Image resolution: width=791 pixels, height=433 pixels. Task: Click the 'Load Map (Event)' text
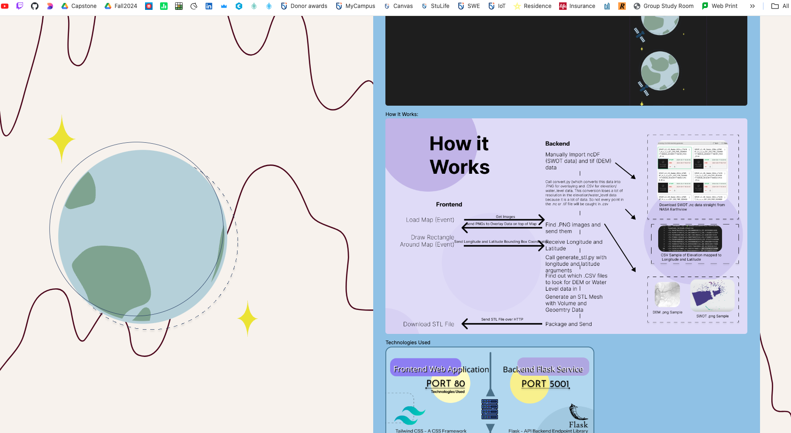tap(430, 220)
